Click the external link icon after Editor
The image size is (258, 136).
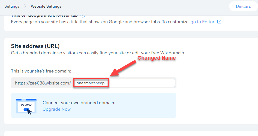(219, 22)
